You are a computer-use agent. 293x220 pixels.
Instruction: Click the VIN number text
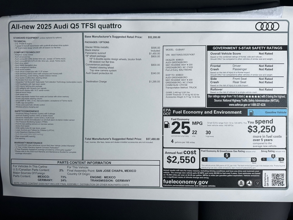click(x=183, y=55)
